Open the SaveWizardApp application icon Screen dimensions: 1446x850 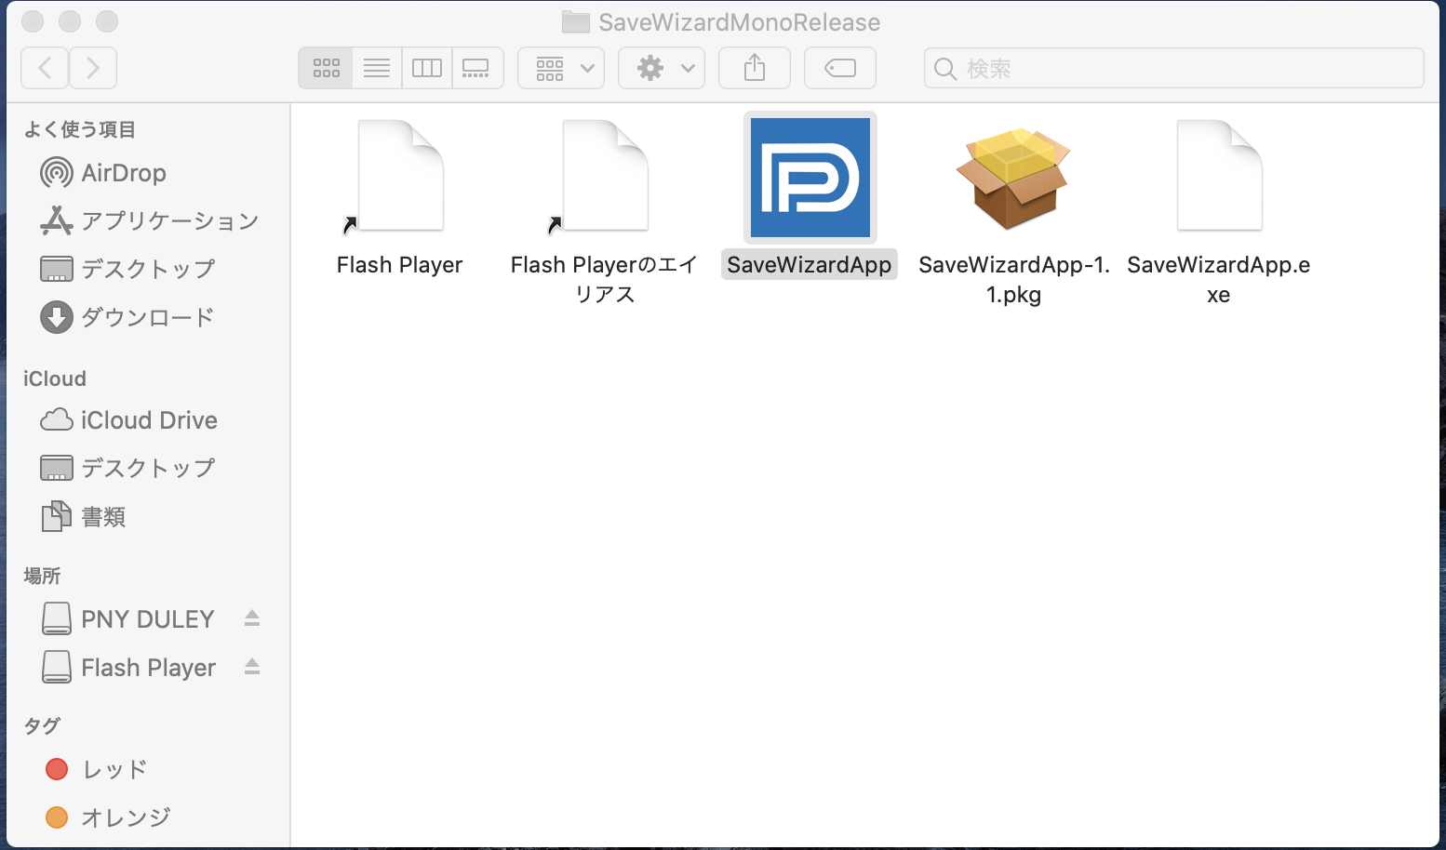(x=810, y=178)
